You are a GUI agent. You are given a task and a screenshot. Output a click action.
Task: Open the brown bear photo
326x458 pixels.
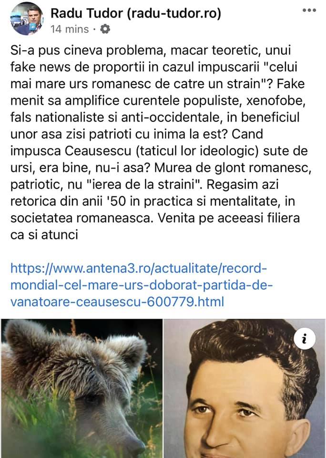81,388
